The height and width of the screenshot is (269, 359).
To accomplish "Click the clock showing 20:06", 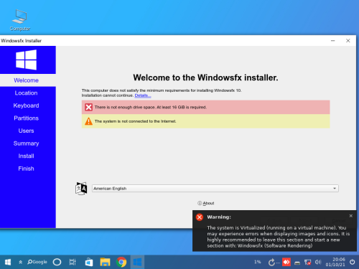I will [335, 262].
